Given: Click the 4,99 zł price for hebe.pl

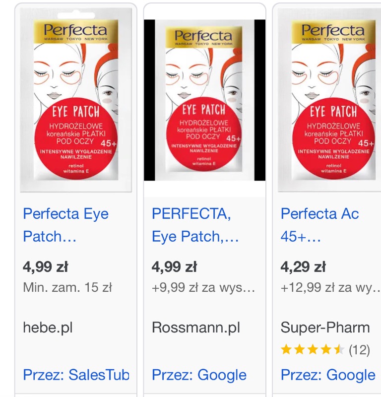Looking at the screenshot, I should (45, 266).
